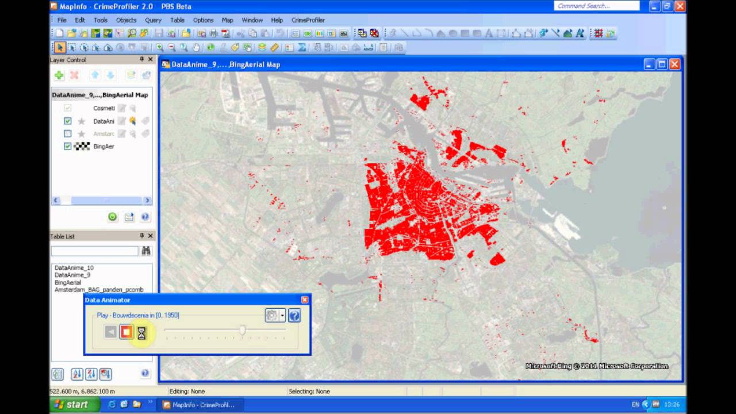Image resolution: width=736 pixels, height=414 pixels.
Task: Choose the Marquee Select tool
Action: [x=72, y=47]
